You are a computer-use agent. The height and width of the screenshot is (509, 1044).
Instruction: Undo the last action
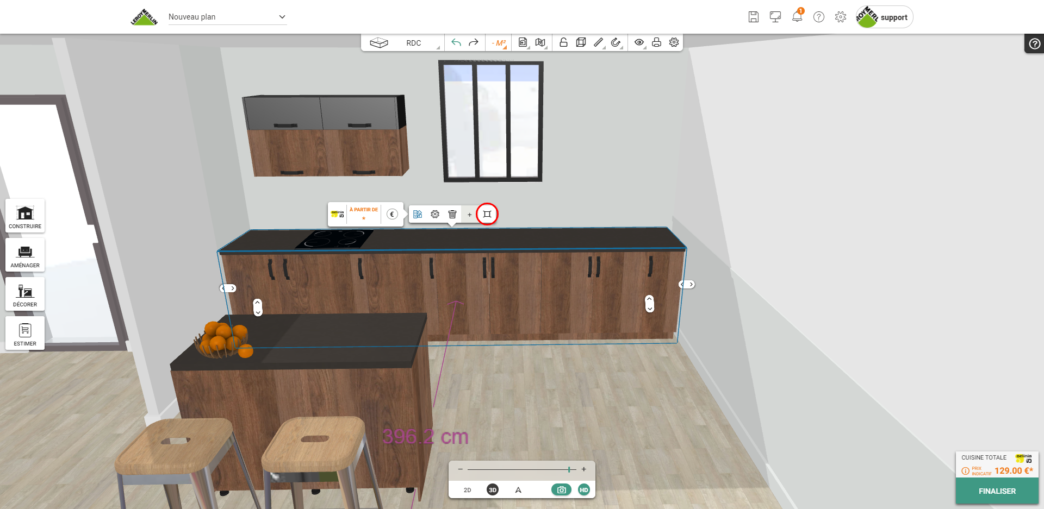(x=456, y=42)
